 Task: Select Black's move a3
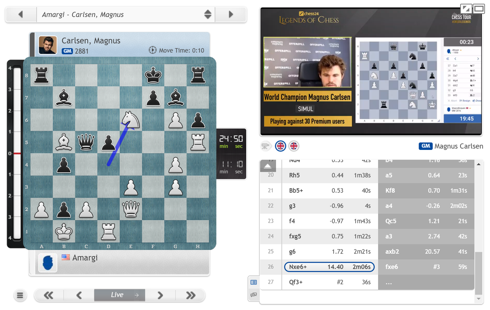[426, 236]
